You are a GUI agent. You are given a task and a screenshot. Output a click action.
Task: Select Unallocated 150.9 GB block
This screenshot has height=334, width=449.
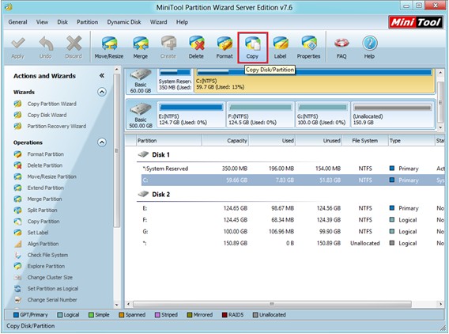(392, 115)
